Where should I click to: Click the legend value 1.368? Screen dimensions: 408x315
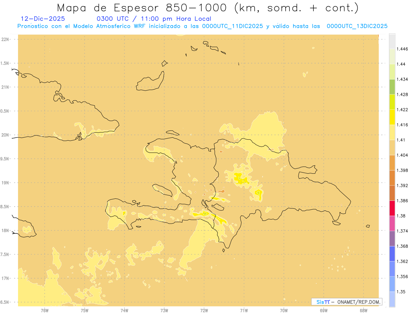click(402, 246)
